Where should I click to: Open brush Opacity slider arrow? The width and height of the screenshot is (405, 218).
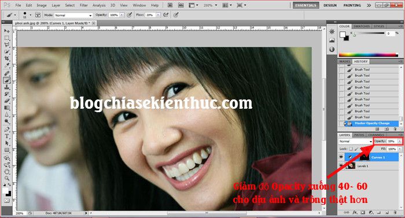pos(122,15)
